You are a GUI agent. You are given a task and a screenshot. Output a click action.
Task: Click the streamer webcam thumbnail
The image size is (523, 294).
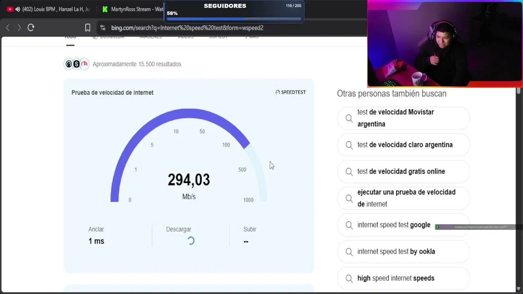(445, 44)
